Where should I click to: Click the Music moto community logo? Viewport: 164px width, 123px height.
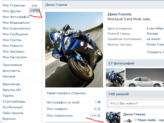(x=128, y=121)
